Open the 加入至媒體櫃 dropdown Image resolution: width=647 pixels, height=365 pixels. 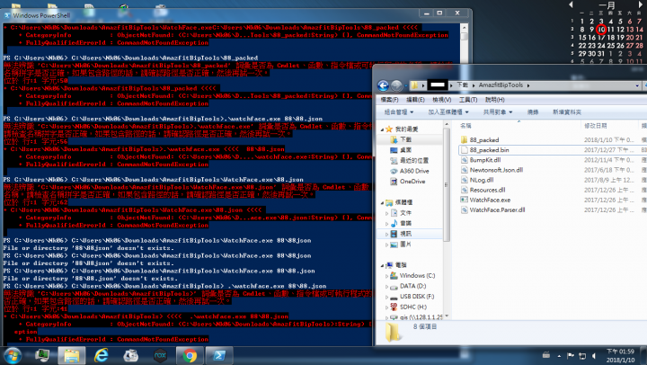tap(448, 111)
